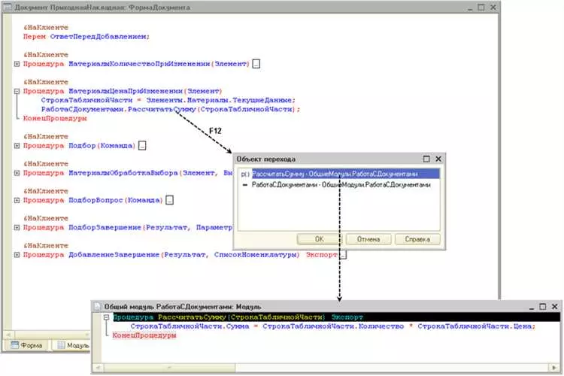Close the Объект перехода dialog
This screenshot has width=564, height=376.
pyautogui.click(x=438, y=159)
